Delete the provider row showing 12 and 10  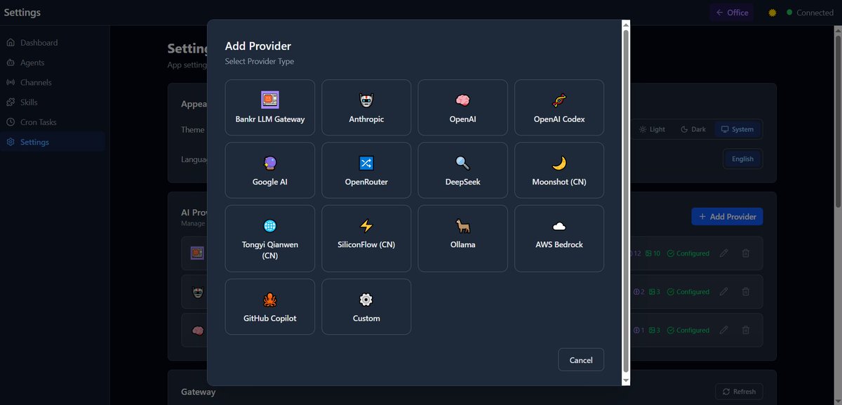click(x=746, y=253)
